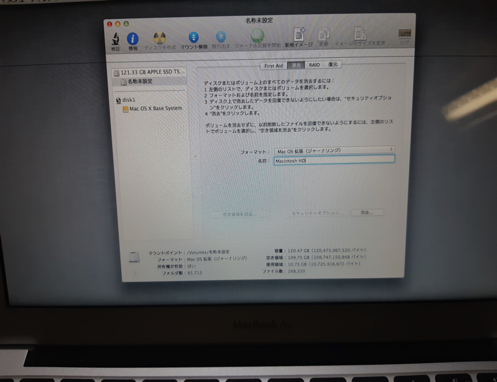Click the Burn disc (ディスクを作成) icon
The image size is (497, 382).
point(160,38)
